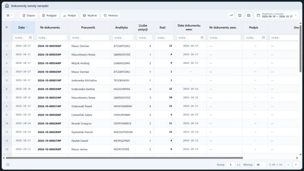Focus the Analityka filter field
The height and width of the screenshot is (171, 304).
click(123, 38)
